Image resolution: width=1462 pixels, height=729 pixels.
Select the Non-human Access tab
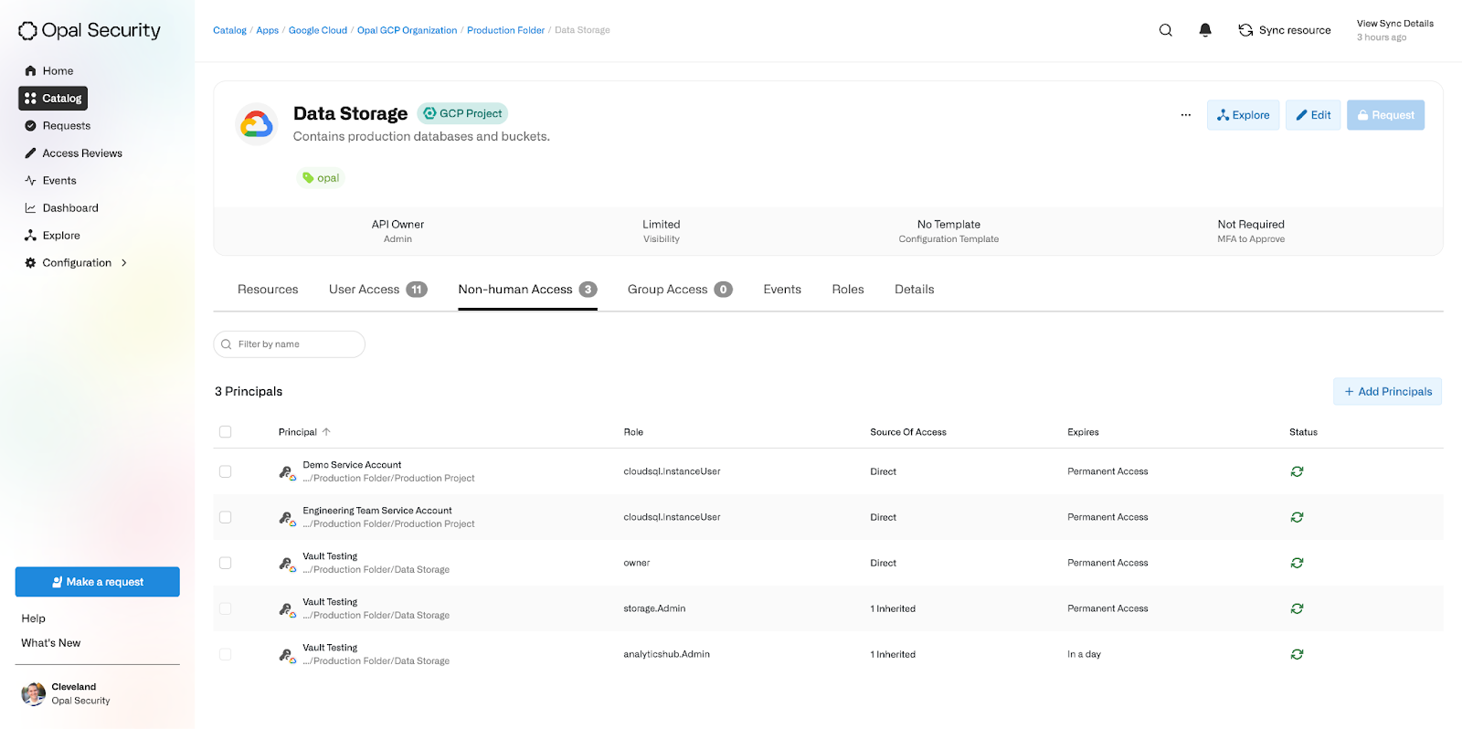coord(527,290)
